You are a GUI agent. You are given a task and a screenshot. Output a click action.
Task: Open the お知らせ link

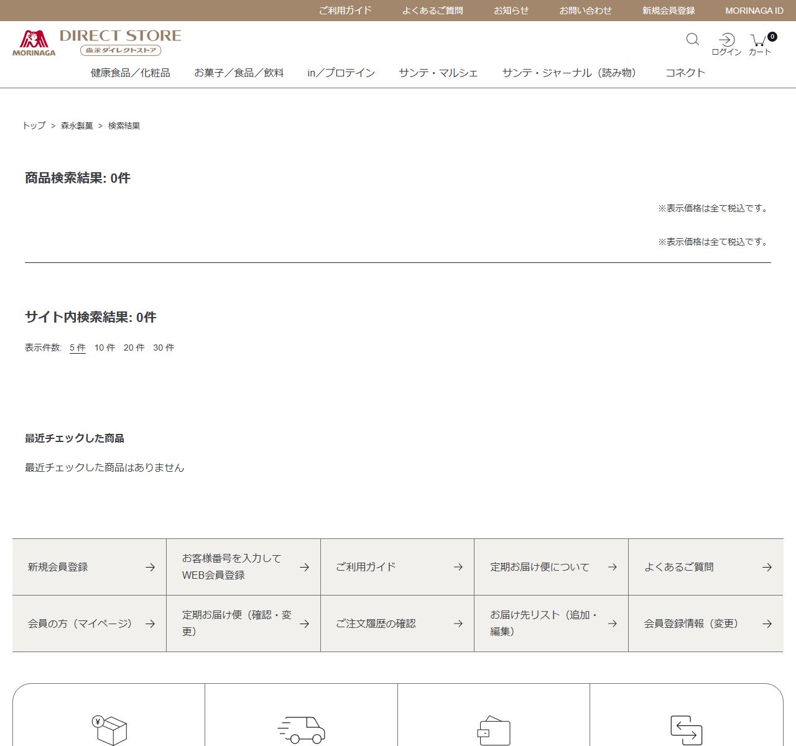click(x=511, y=11)
